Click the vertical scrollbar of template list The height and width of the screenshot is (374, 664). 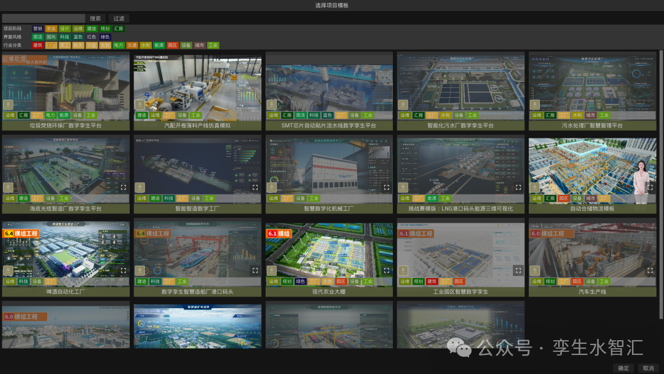click(660, 185)
